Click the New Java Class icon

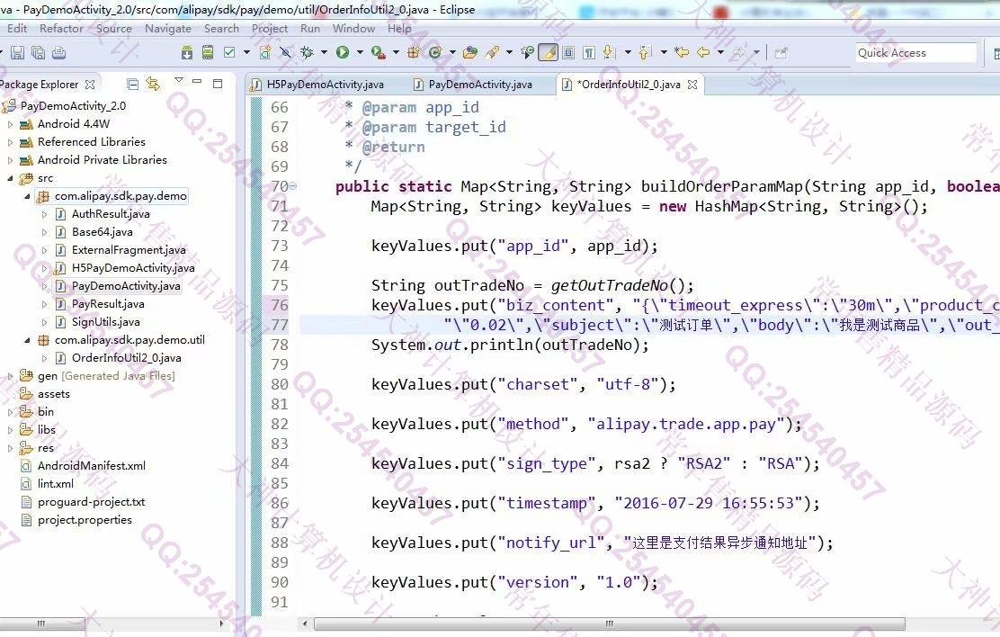435,53
